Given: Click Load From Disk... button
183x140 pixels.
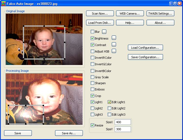Looking at the screenshot, I should 100,22.
